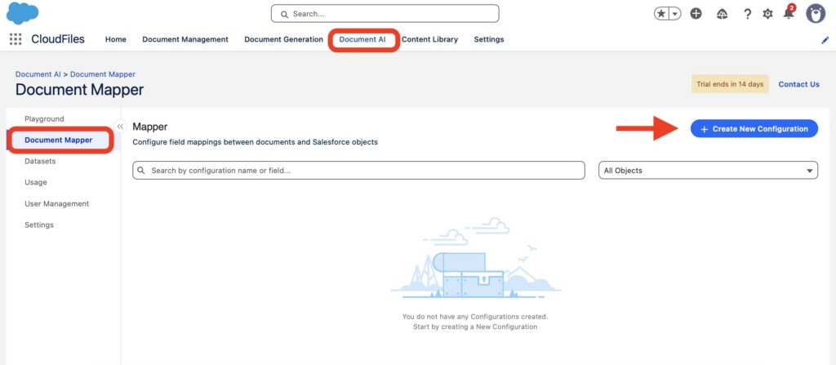The height and width of the screenshot is (365, 836).
Task: Focus the configuration name search field
Action: coord(359,171)
